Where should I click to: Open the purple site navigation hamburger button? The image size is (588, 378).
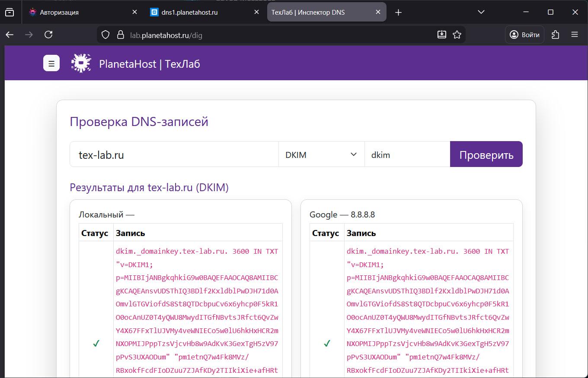[51, 63]
